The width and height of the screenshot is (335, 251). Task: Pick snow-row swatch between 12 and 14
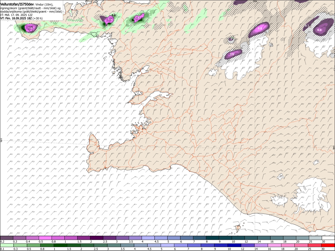[251, 238]
